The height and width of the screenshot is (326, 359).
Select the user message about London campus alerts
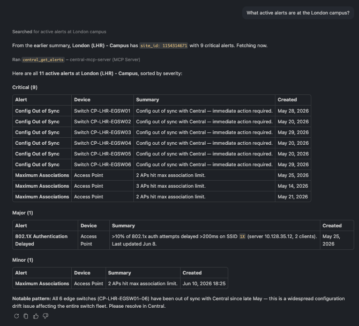[x=298, y=13]
